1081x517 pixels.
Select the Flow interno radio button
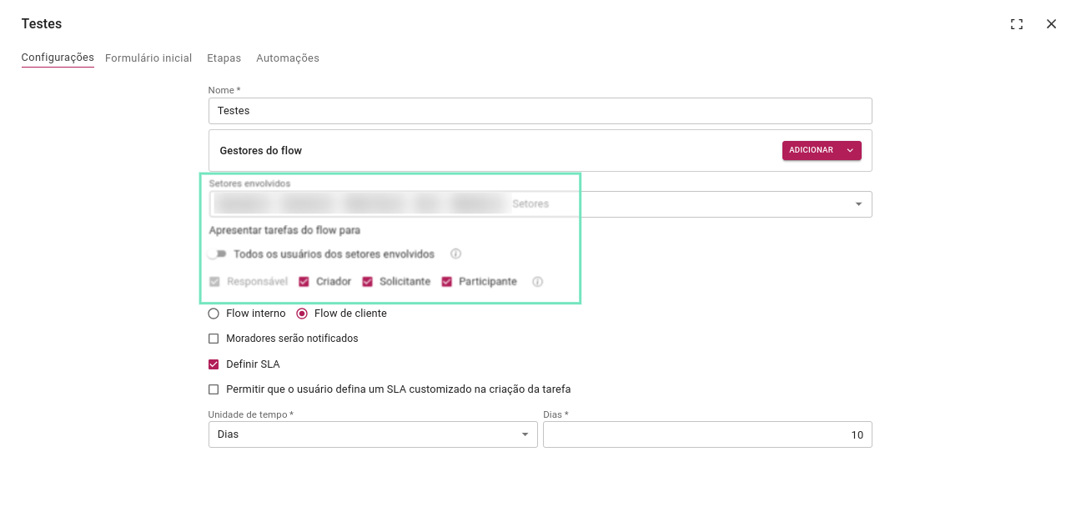coord(214,314)
